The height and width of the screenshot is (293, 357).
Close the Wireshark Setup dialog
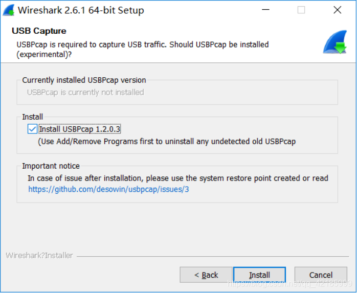[x=337, y=10]
